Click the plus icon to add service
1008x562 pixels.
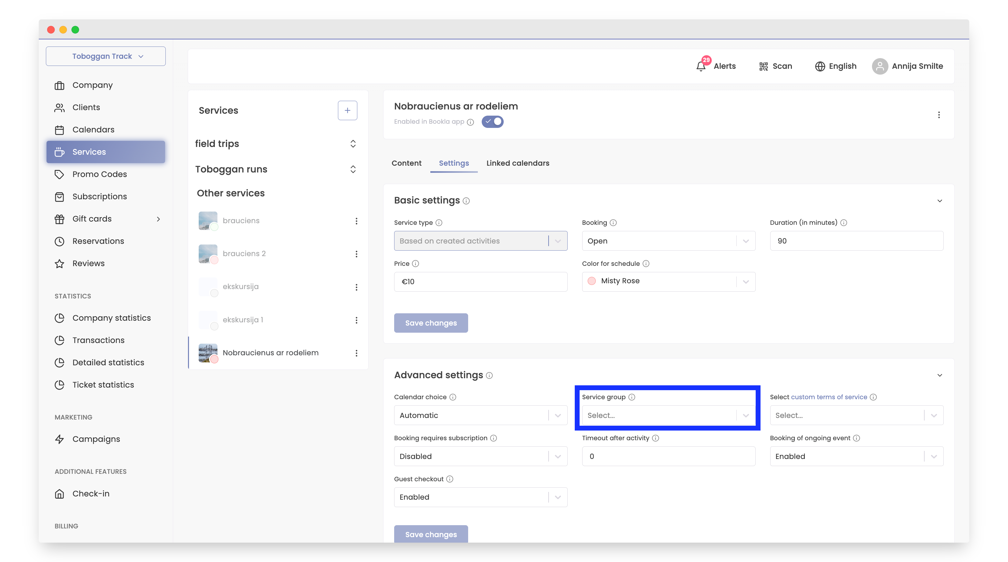(347, 110)
